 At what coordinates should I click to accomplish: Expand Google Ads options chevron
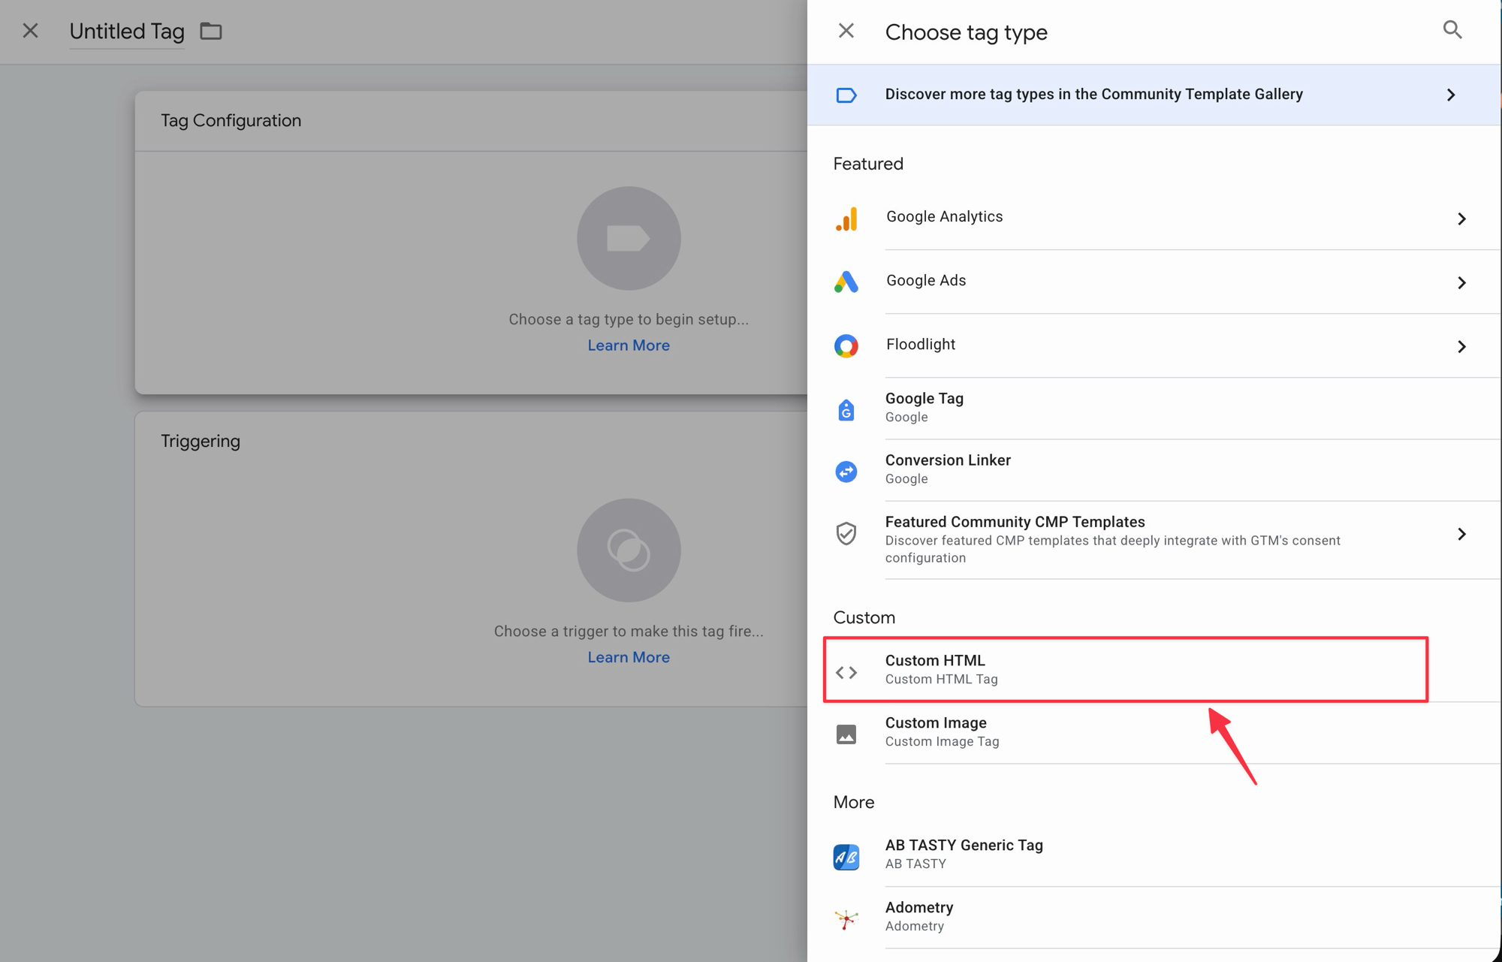1461,282
